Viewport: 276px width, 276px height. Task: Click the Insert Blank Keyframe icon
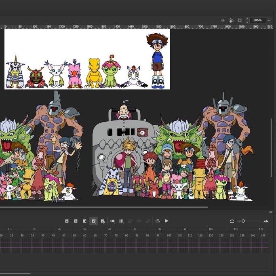click(76, 221)
